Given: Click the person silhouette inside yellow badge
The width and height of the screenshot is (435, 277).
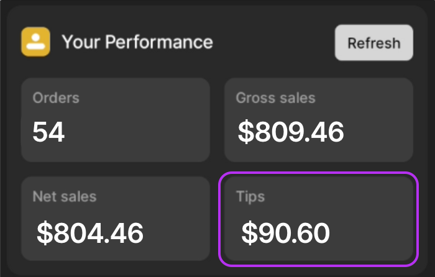Looking at the screenshot, I should 36,42.
